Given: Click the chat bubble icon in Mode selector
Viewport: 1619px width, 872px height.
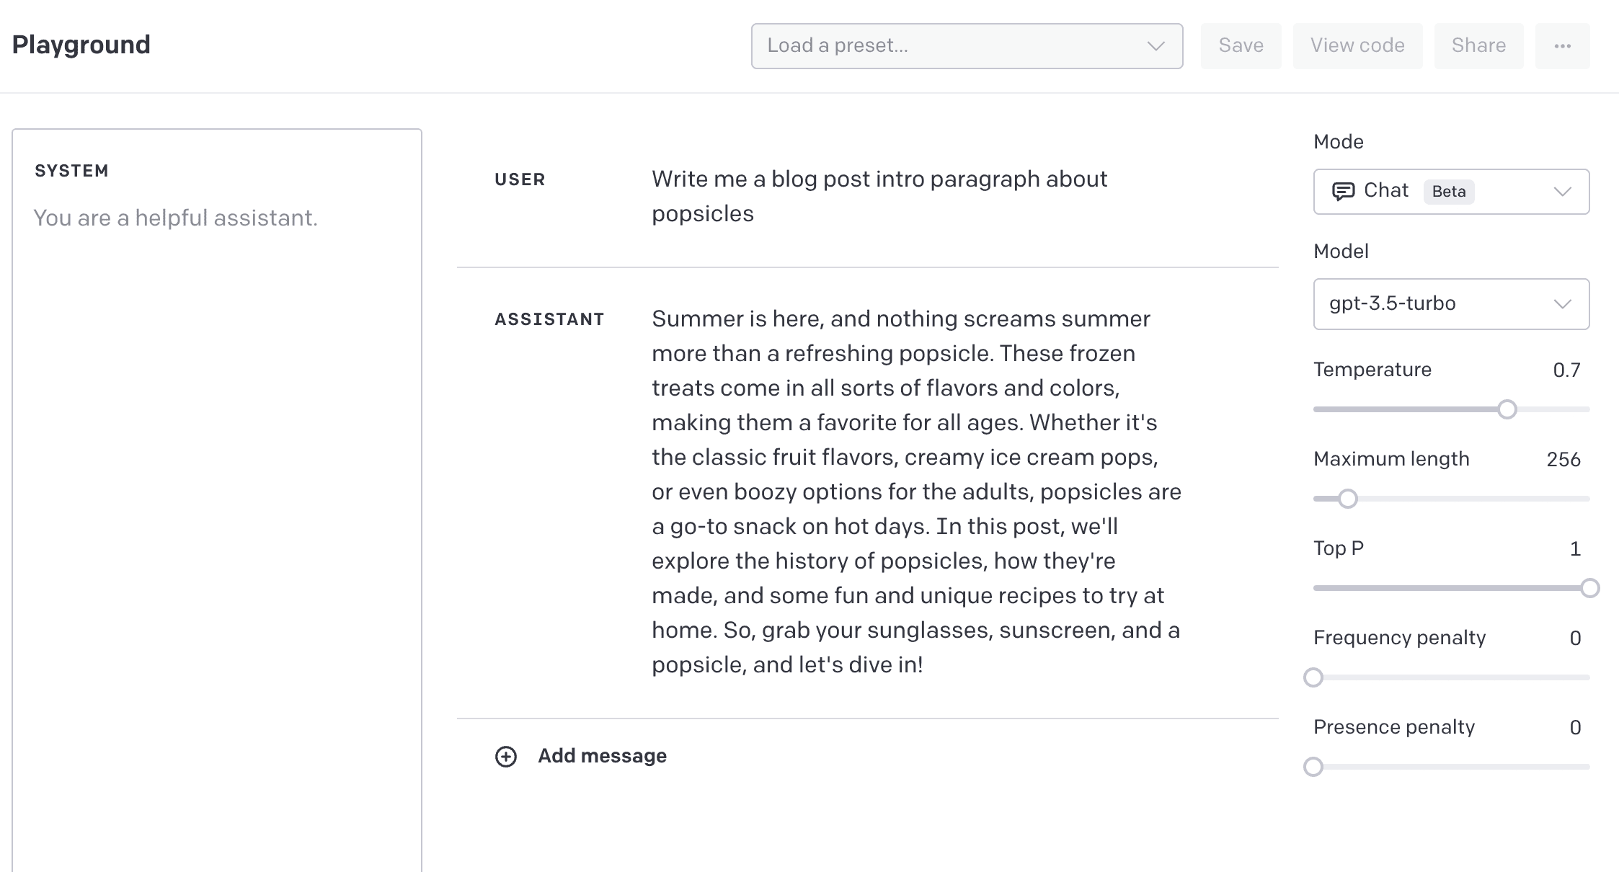Looking at the screenshot, I should click(1345, 191).
